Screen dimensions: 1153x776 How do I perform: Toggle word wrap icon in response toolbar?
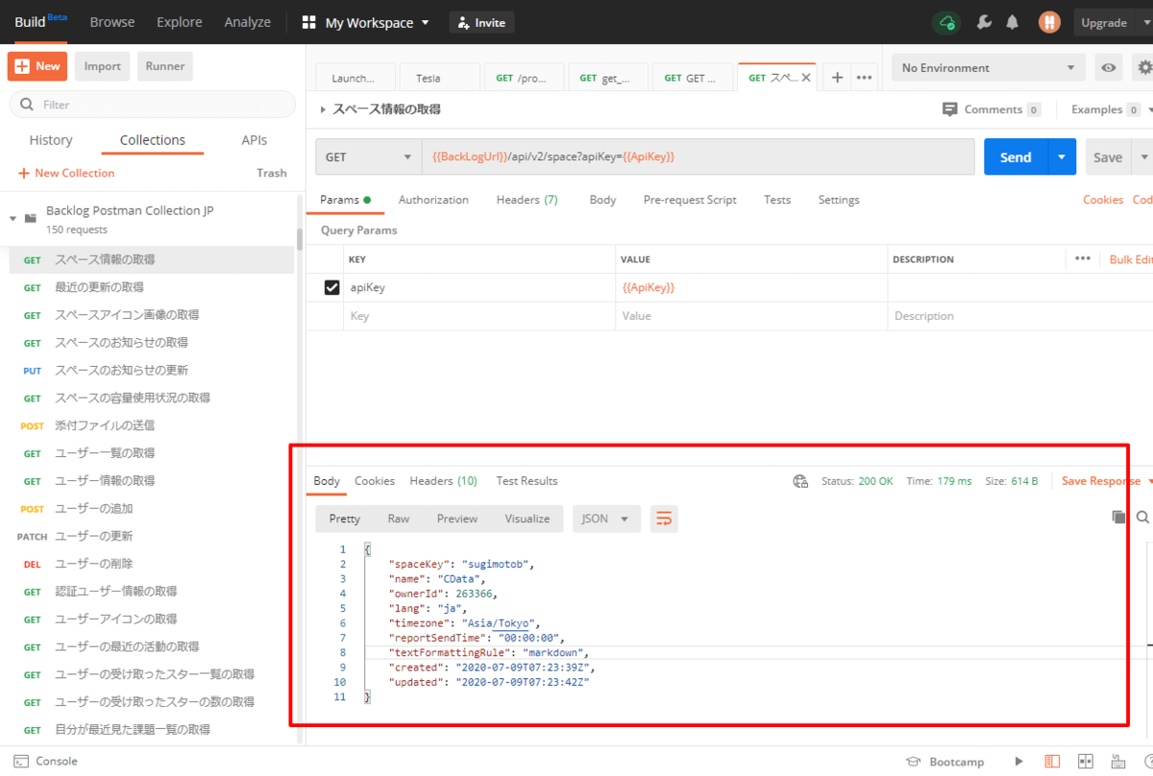(663, 519)
